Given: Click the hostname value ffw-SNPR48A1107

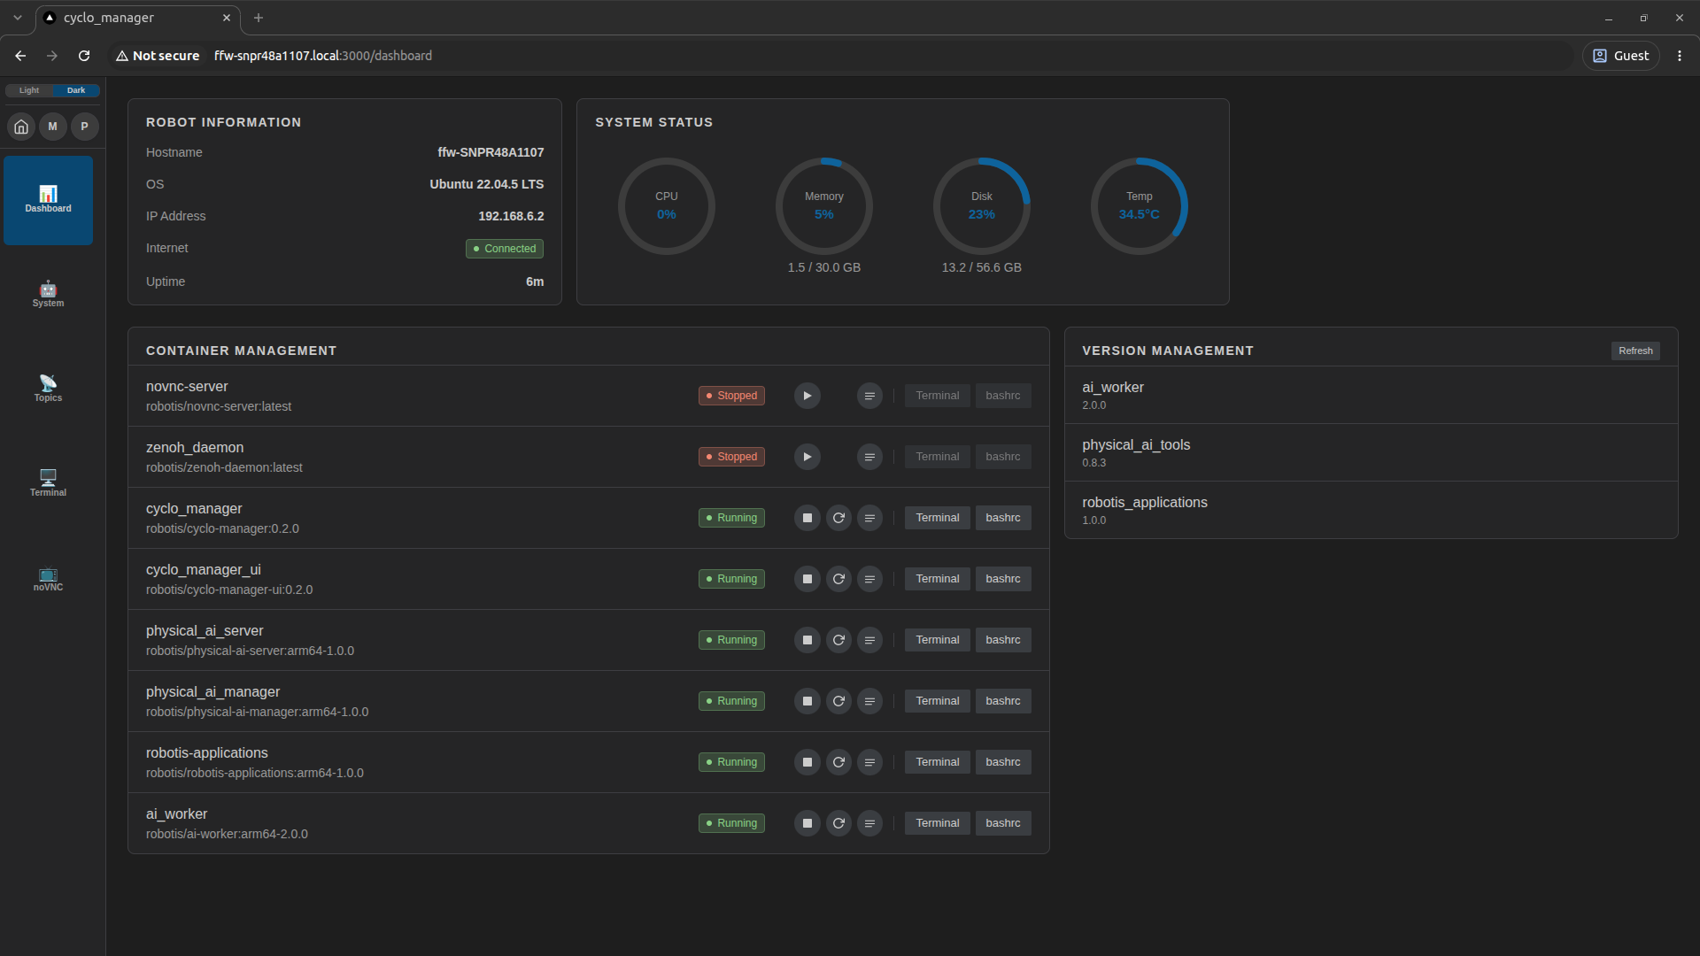Looking at the screenshot, I should click(491, 152).
